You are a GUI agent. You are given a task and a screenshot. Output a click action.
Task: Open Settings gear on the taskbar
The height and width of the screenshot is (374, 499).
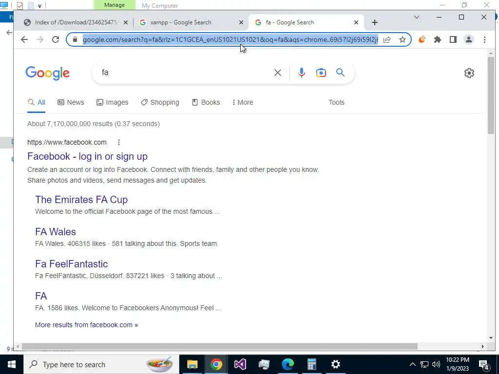coord(335,364)
